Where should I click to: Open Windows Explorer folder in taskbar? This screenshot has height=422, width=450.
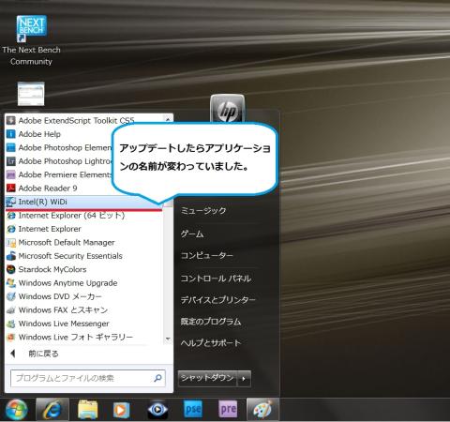tap(87, 410)
